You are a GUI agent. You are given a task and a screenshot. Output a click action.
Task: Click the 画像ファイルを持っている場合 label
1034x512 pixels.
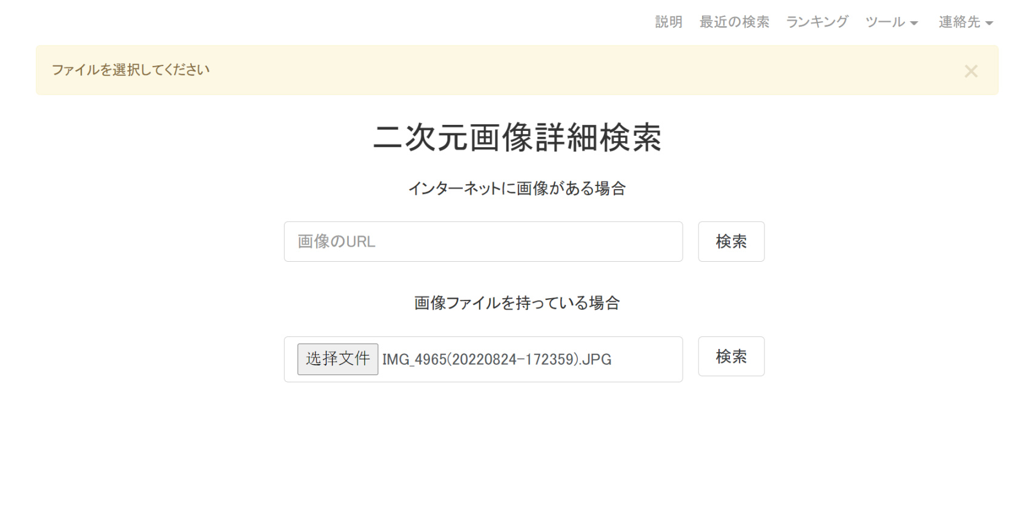pos(517,303)
